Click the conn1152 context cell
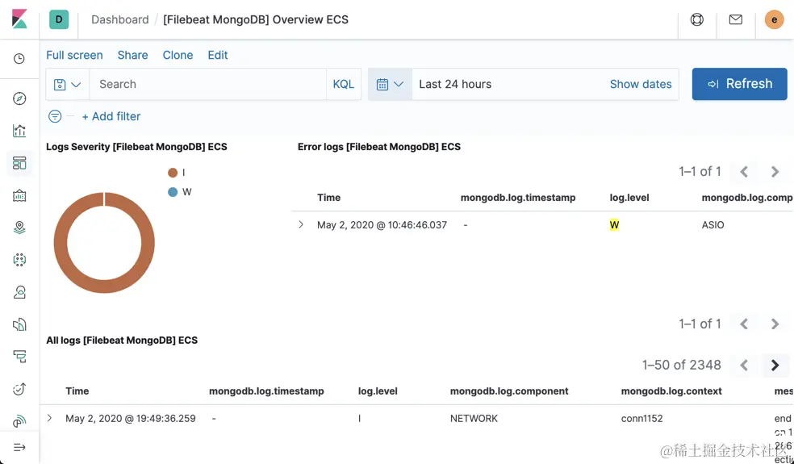The height and width of the screenshot is (464, 794). (642, 419)
